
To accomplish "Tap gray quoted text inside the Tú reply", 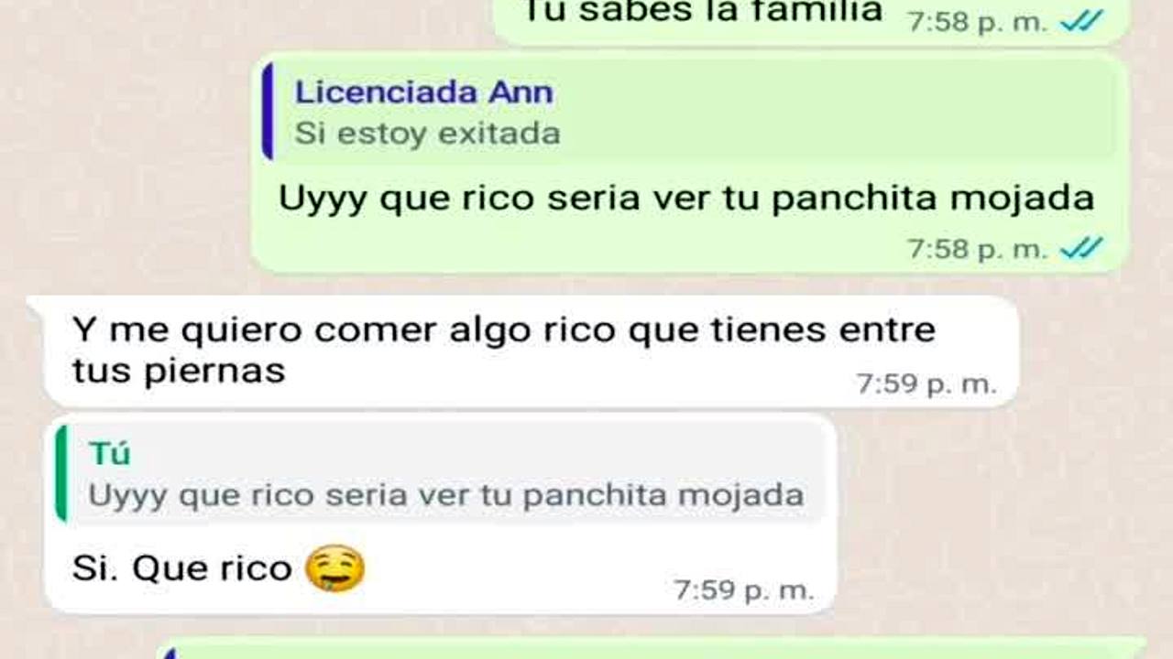I will 446,495.
